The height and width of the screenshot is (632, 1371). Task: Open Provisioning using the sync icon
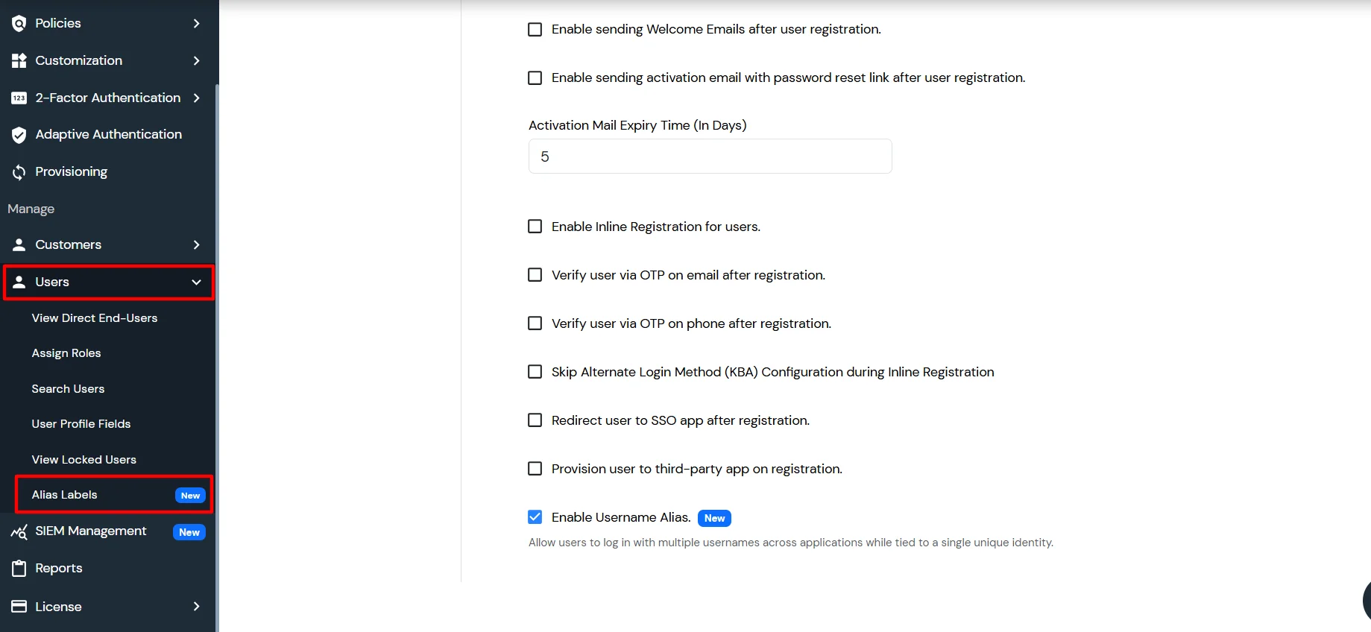click(x=19, y=171)
